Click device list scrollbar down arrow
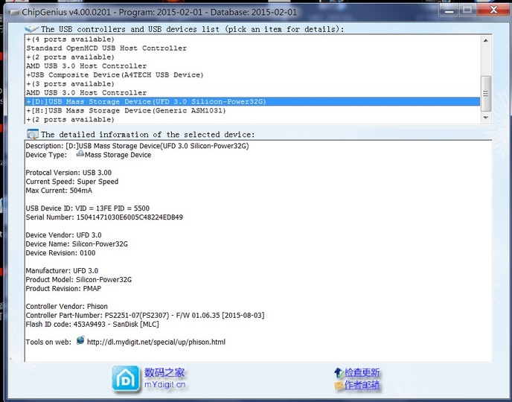Screen dimensions: 512x402 pos(486,118)
